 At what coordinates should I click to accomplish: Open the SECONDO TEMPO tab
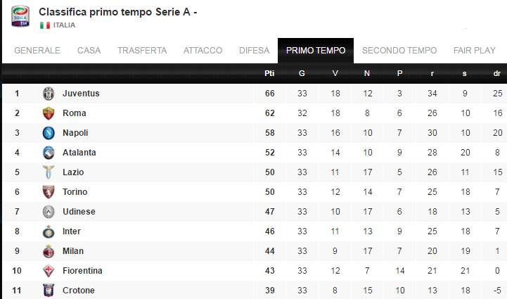tap(399, 51)
